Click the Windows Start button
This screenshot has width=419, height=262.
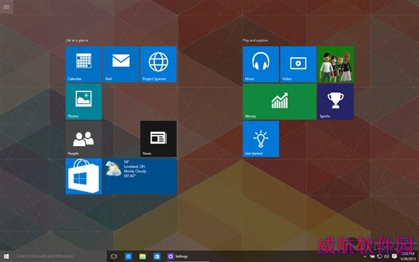(6, 256)
